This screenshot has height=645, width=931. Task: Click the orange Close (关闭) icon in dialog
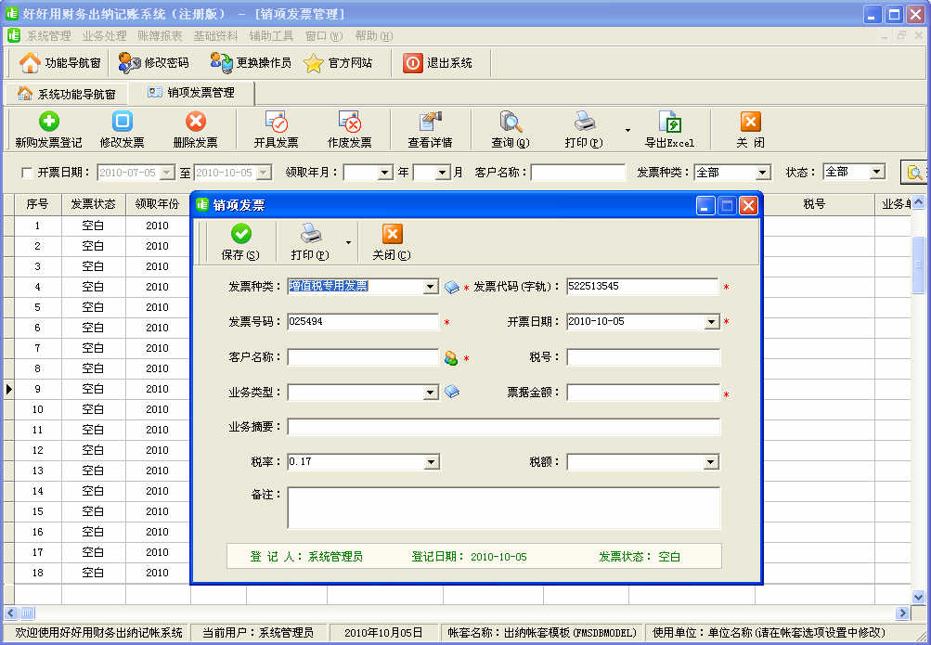(392, 234)
